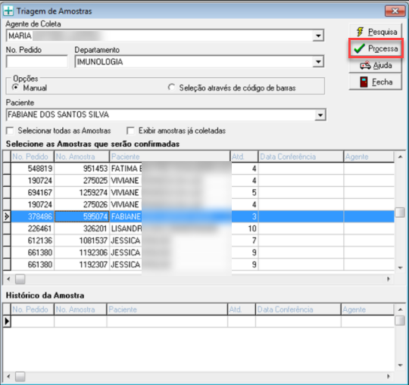The width and height of the screenshot is (409, 385).
Task: Select sample number 275025
Action: coord(82,181)
